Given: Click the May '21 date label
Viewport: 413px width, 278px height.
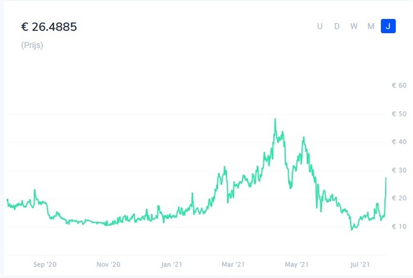Looking at the screenshot, I should (297, 264).
